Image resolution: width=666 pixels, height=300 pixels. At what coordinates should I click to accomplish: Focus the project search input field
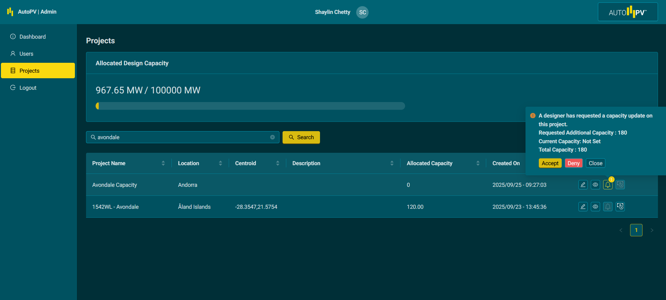coord(183,137)
